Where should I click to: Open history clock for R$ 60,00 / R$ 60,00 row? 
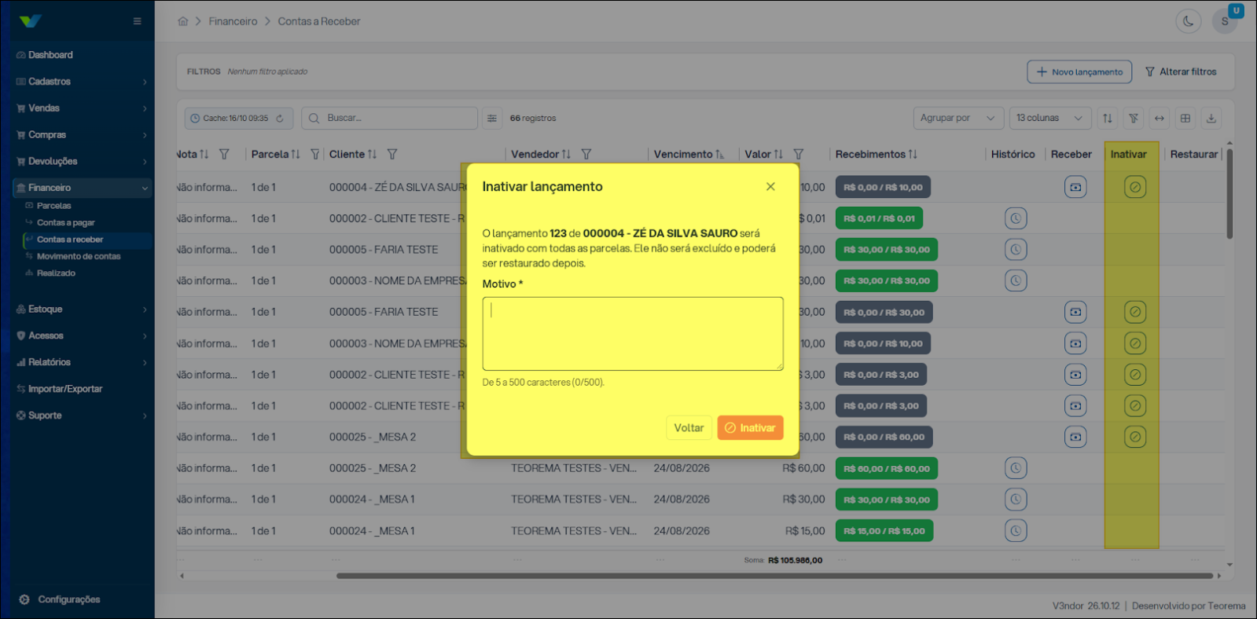point(1016,468)
